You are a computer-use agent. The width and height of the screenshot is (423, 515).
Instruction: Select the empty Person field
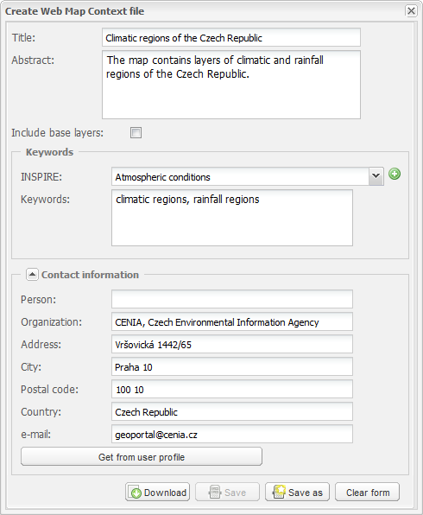tap(232, 299)
